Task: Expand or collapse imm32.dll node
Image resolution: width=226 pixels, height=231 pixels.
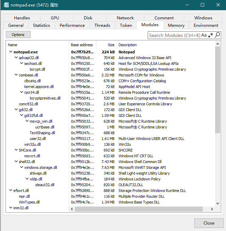Action: (11, 208)
